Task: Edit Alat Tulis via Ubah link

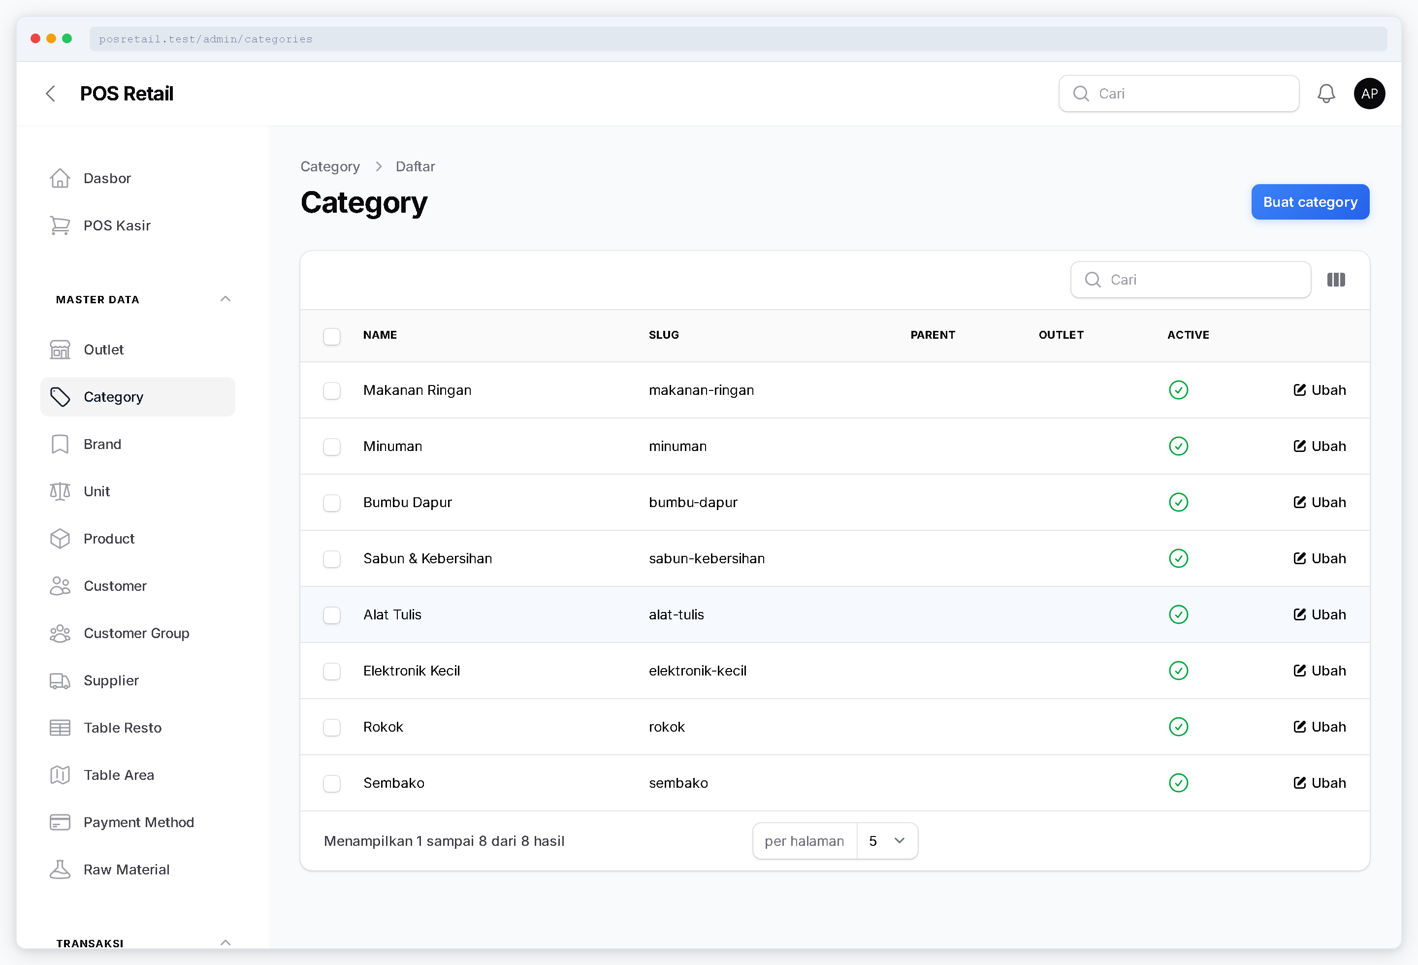Action: point(1319,615)
